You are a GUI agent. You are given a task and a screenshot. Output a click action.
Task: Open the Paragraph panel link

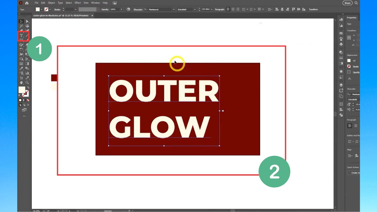click(220, 9)
